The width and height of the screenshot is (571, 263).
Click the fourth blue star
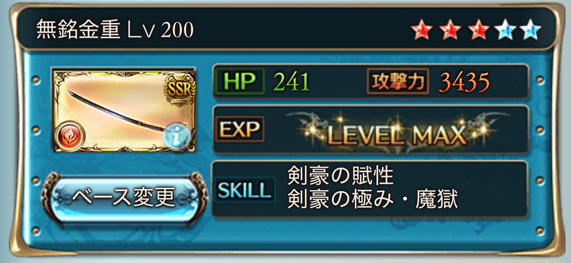pos(504,31)
